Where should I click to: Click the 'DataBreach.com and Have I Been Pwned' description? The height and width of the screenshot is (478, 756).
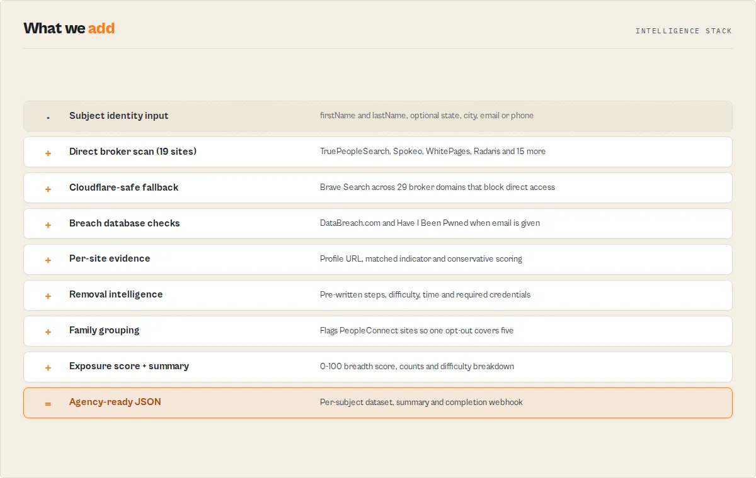tap(430, 223)
